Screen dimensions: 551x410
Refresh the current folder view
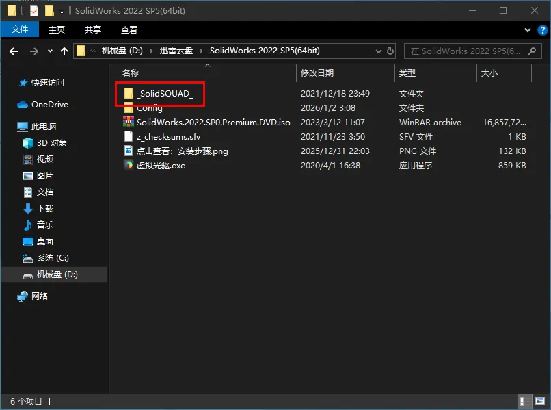coord(390,51)
